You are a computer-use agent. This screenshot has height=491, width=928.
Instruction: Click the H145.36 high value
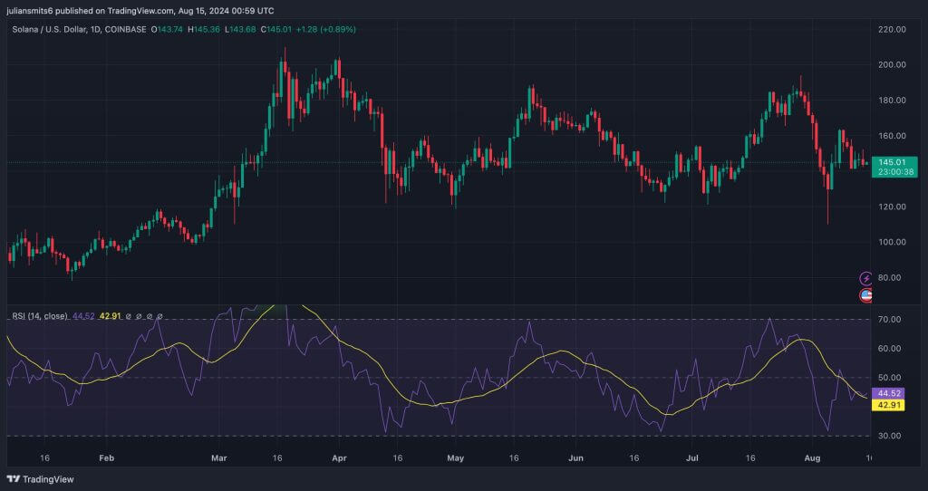tap(204, 29)
